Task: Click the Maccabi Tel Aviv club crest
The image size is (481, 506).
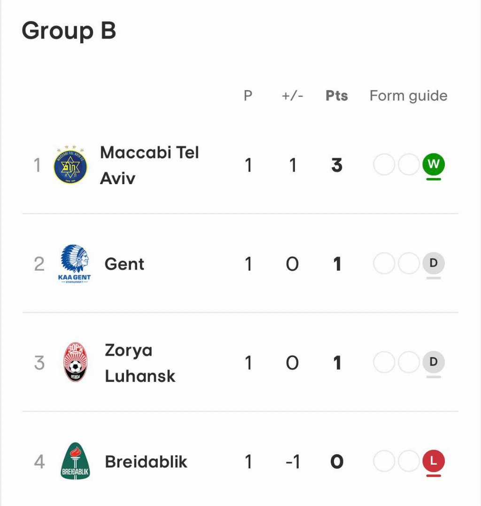Action: [x=70, y=165]
